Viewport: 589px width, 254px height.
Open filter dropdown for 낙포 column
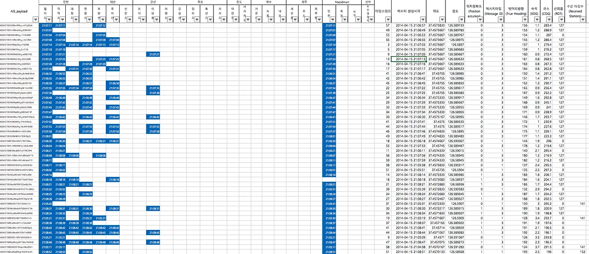(x=284, y=20)
